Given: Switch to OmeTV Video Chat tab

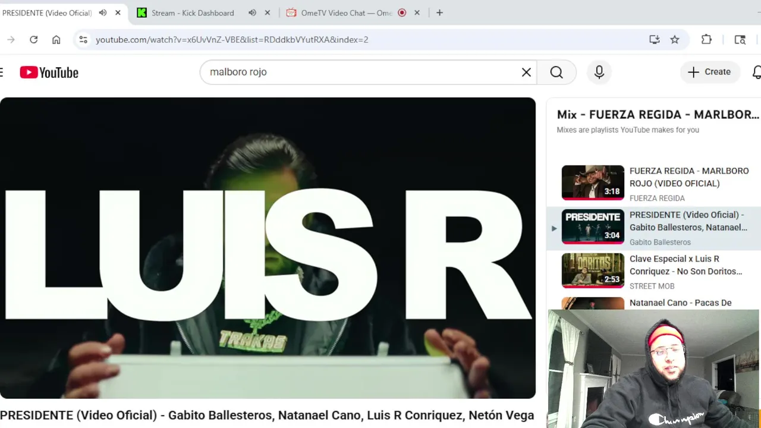Looking at the screenshot, I should (x=347, y=12).
